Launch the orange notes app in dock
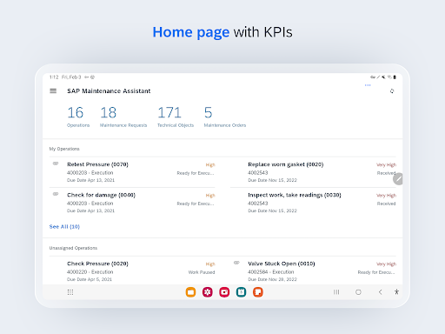Image resolution: width=445 pixels, height=334 pixels. click(258, 292)
